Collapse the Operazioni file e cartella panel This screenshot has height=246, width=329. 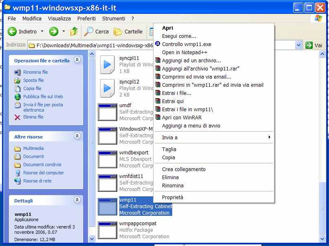pos(77,60)
